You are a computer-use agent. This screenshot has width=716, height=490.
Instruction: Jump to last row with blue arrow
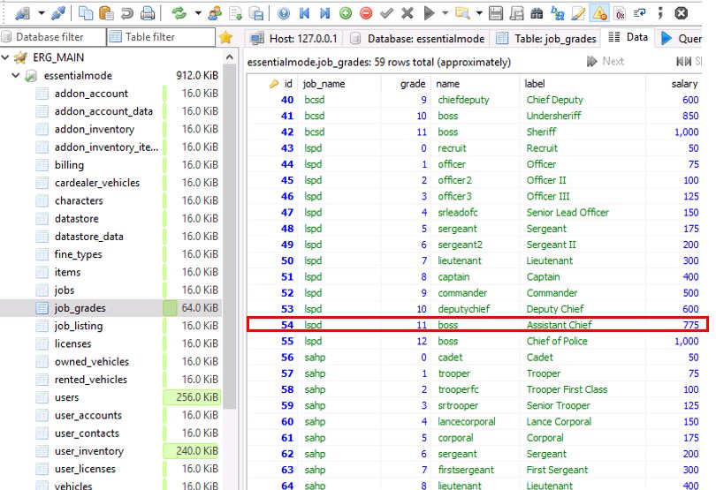(324, 13)
